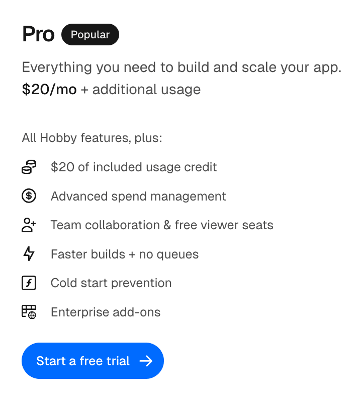Click the function cold start prevention icon
The width and height of the screenshot is (358, 394).
[29, 283]
